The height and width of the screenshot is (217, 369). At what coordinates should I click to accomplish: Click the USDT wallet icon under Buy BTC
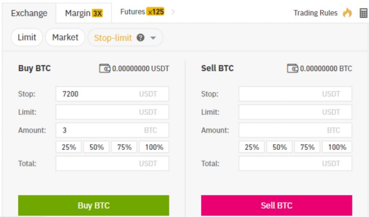point(105,68)
